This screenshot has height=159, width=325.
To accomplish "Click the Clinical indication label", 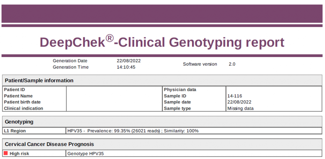I will [23, 108].
